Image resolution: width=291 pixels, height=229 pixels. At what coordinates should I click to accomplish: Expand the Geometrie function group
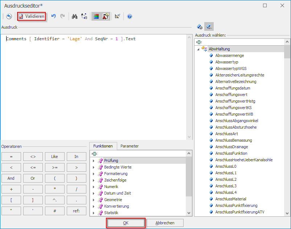94,200
